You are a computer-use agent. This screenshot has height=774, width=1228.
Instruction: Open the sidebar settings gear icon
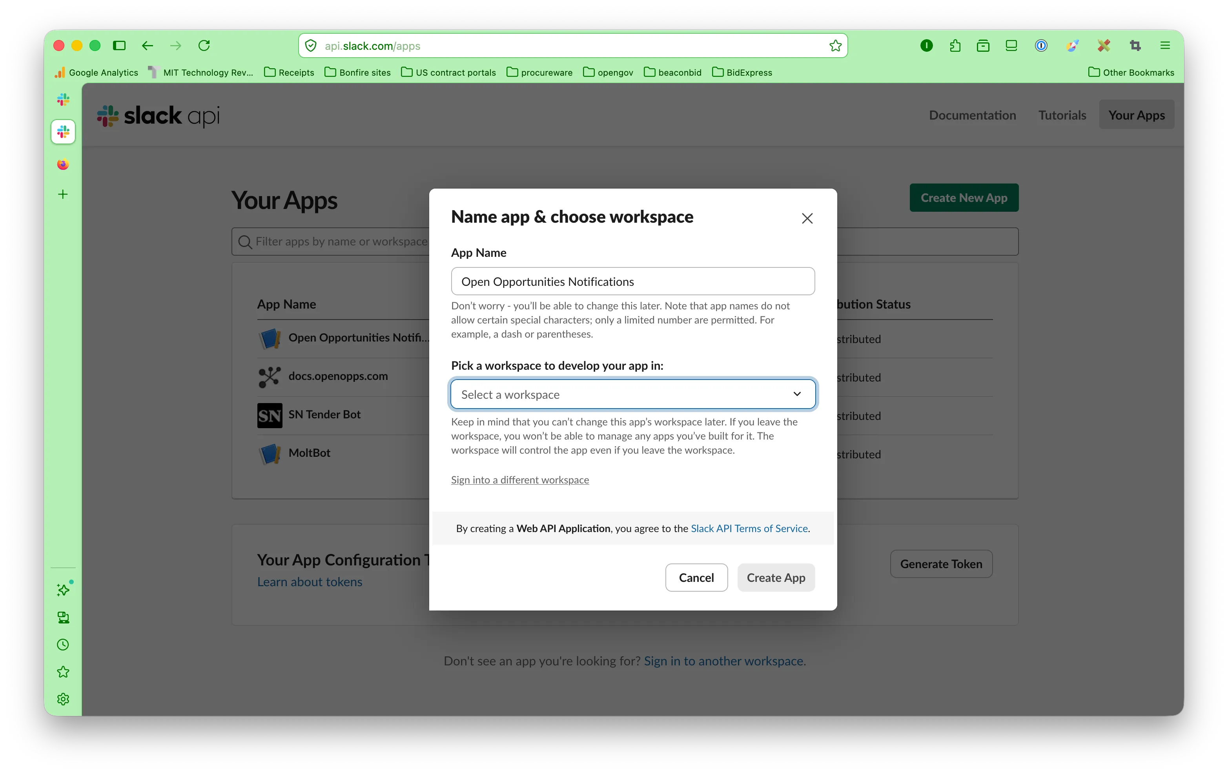click(63, 699)
